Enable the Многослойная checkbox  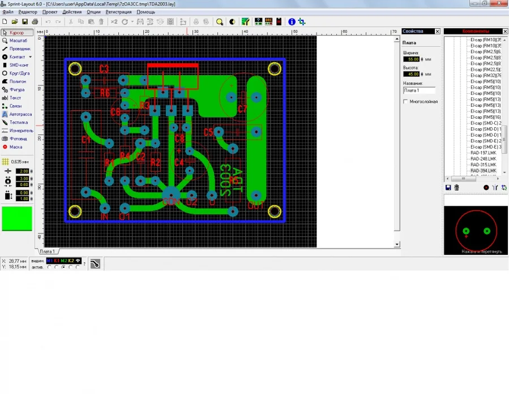[x=405, y=102]
